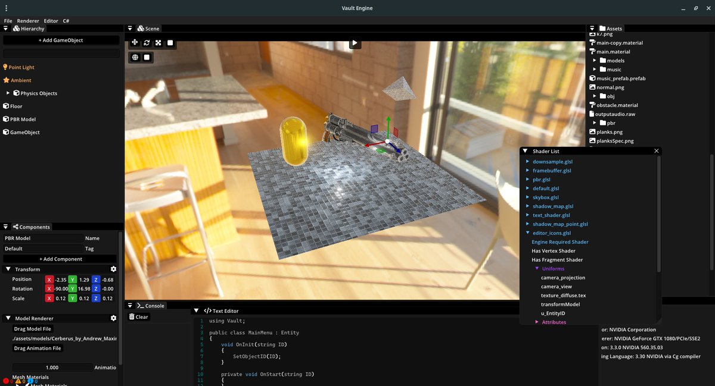Click the Animation value 1.000 field
The height and width of the screenshot is (386, 715).
click(x=52, y=368)
